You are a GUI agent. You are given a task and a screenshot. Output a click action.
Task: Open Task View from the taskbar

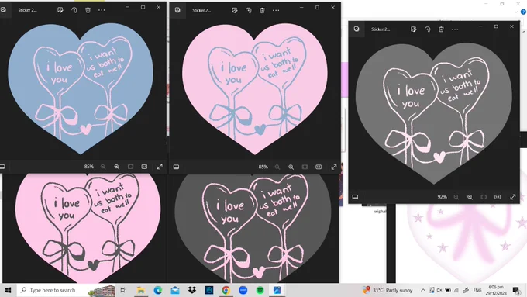click(x=123, y=290)
